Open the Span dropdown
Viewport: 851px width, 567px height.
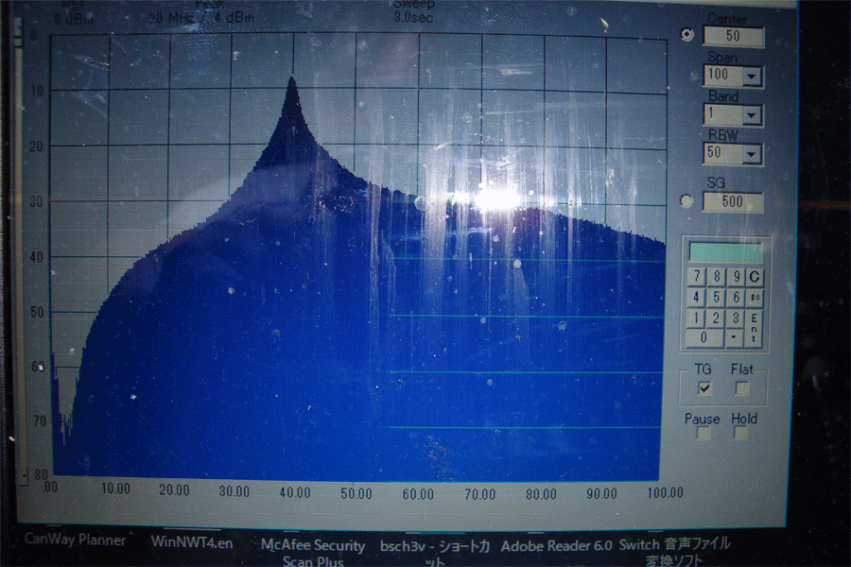753,77
